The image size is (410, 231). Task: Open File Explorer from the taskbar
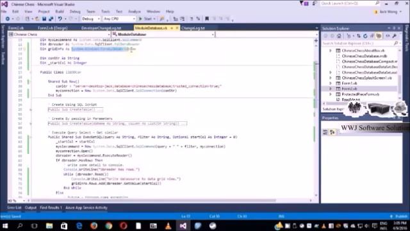point(49,226)
